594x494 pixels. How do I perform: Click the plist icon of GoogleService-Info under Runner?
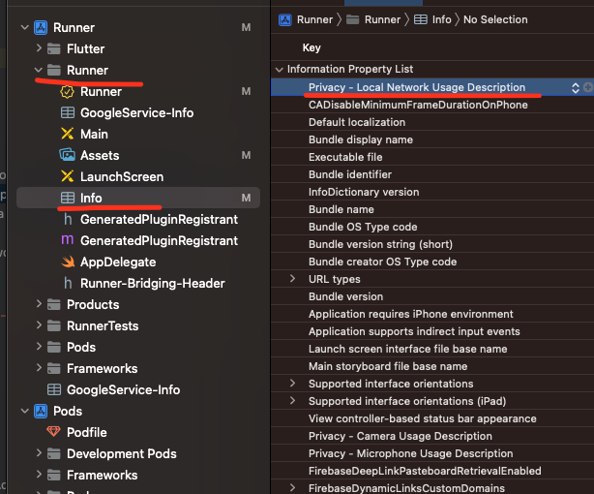pyautogui.click(x=68, y=112)
